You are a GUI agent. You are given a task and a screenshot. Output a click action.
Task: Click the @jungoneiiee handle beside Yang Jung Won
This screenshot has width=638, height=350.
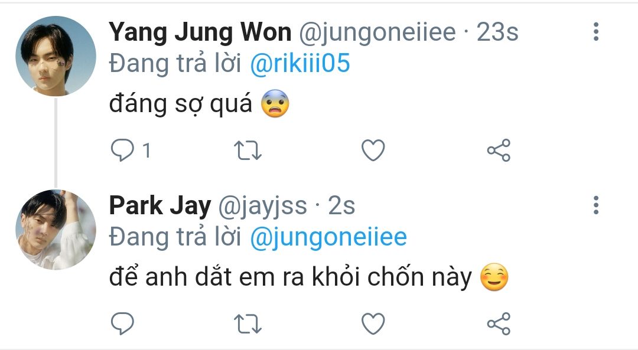pos(378,33)
